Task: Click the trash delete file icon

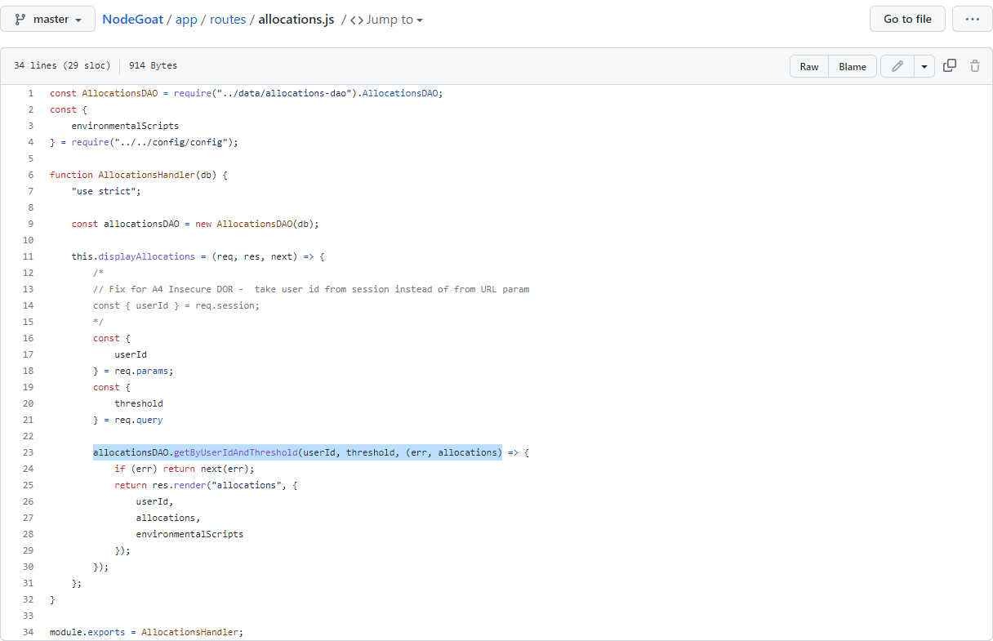Action: coord(974,66)
